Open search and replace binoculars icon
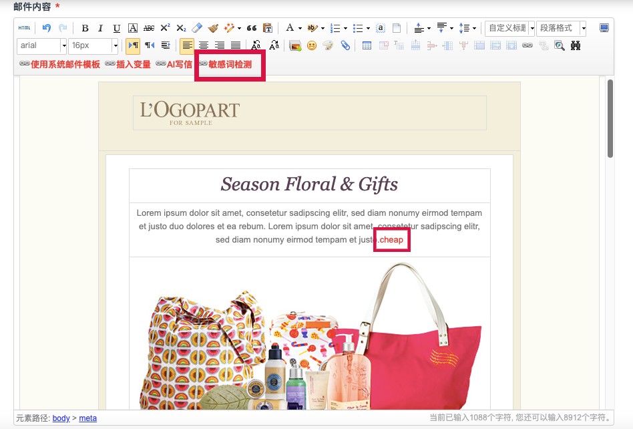633x429 pixels. tap(576, 46)
